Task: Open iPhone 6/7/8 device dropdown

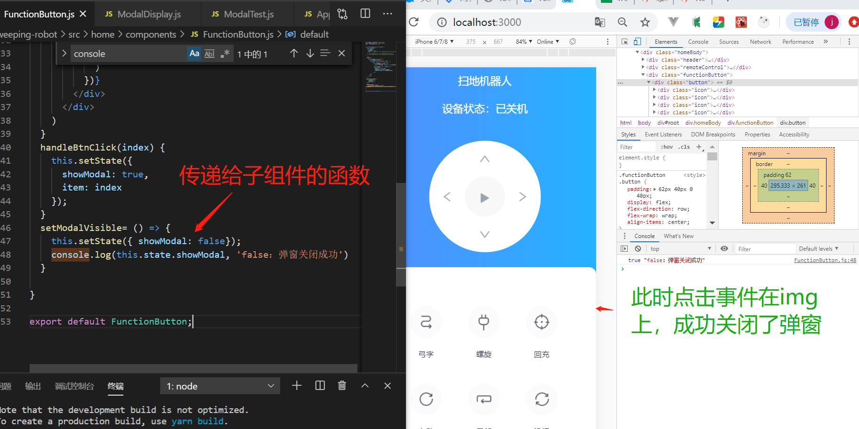Action: [x=434, y=42]
